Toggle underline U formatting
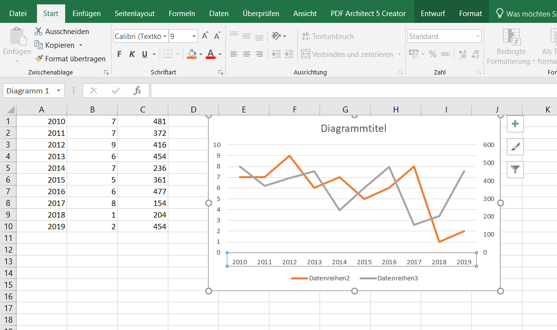 point(144,54)
